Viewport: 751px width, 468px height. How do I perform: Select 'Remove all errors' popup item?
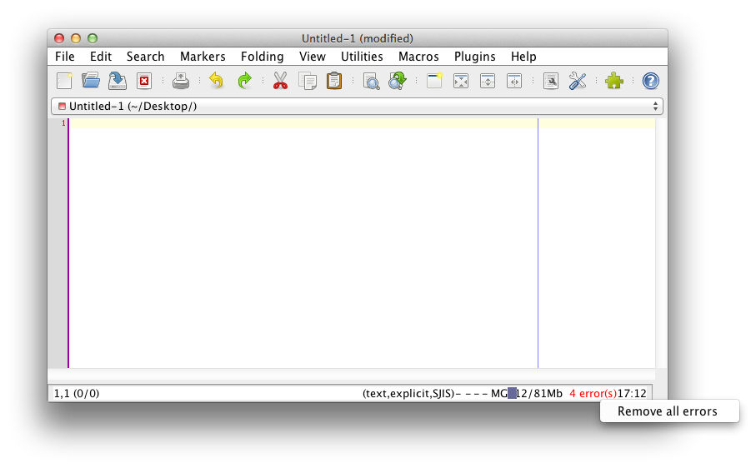point(668,411)
